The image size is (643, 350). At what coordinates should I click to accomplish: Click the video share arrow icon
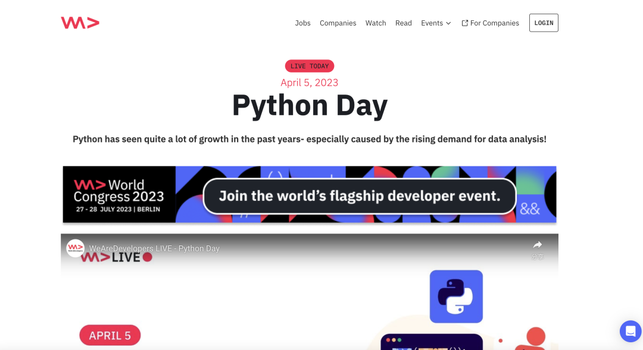pos(537,245)
